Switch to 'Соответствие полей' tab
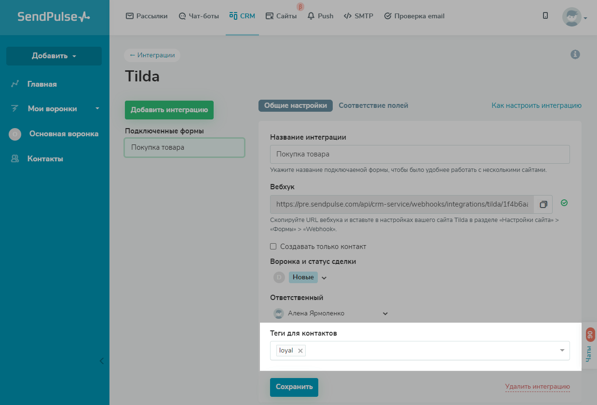597x405 pixels. 373,105
